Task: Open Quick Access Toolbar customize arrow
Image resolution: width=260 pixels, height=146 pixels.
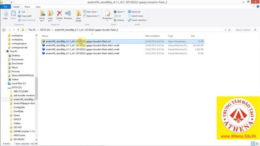Action: (11, 2)
